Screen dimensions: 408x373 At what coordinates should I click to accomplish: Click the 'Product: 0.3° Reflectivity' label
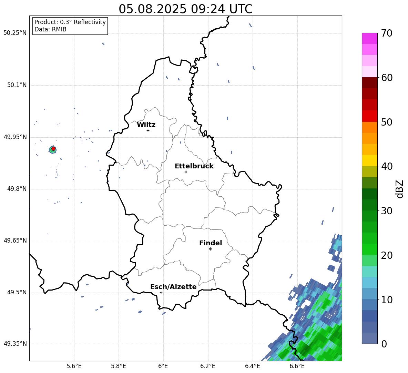(70, 22)
